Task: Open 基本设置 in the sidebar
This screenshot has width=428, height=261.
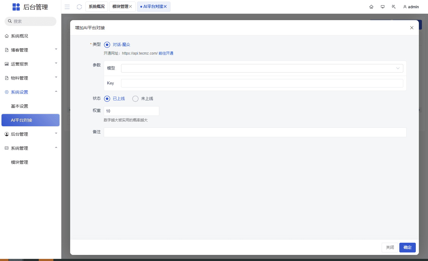Action: [20, 106]
